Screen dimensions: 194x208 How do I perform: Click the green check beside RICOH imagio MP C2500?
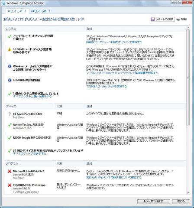coord(10,138)
